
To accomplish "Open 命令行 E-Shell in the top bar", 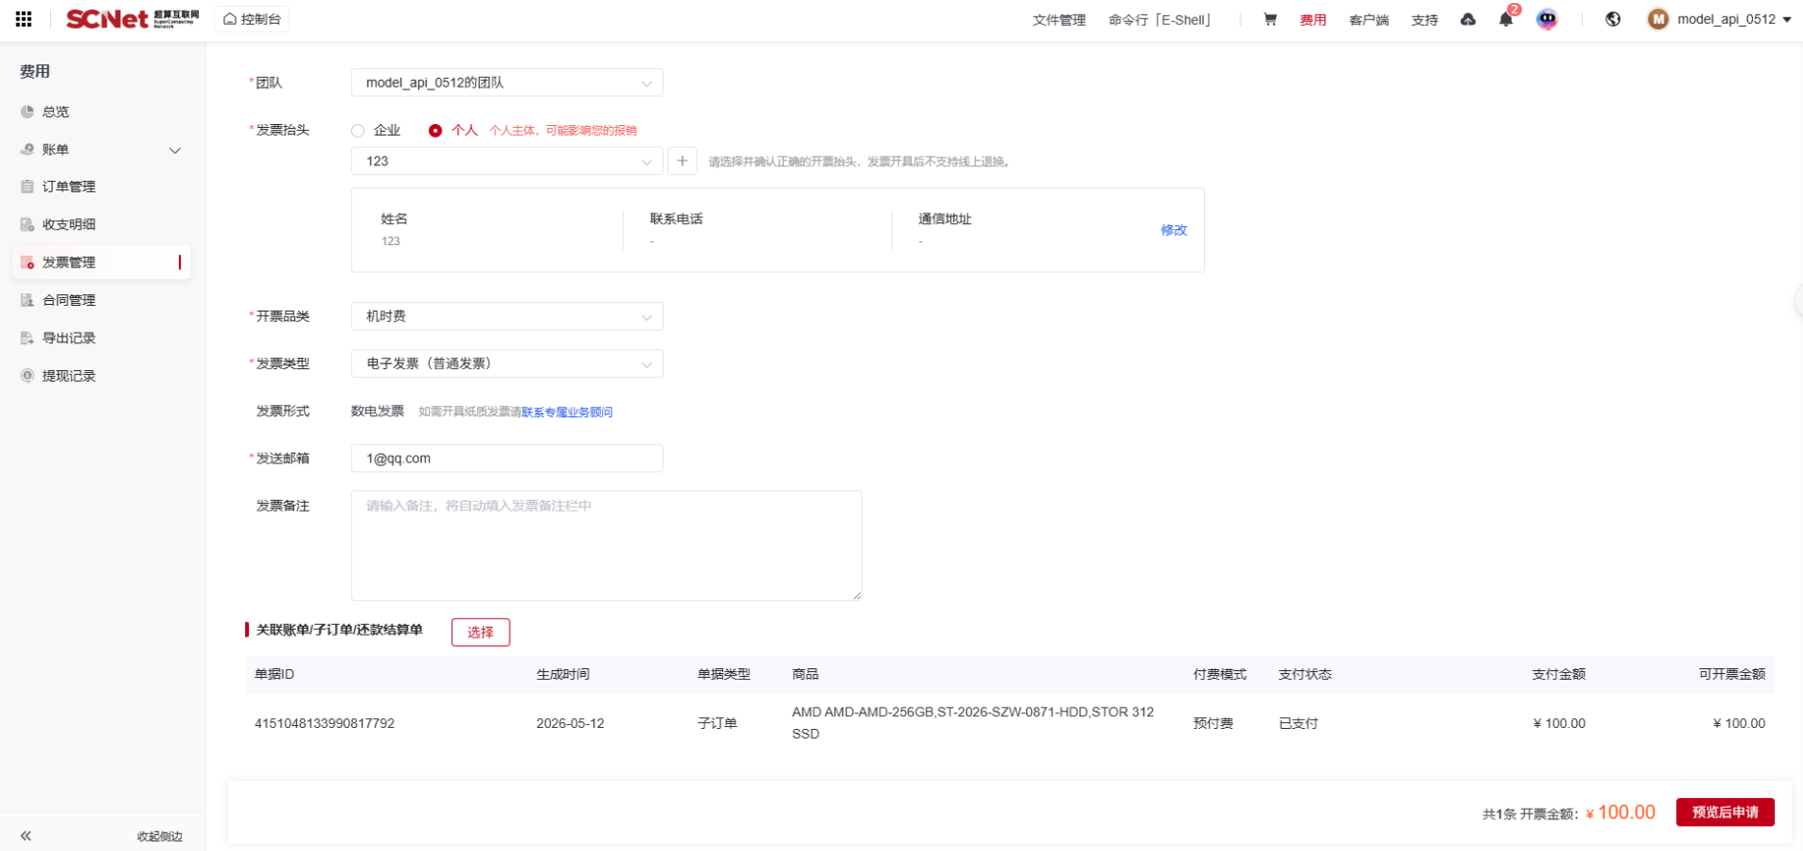I will pos(1162,20).
